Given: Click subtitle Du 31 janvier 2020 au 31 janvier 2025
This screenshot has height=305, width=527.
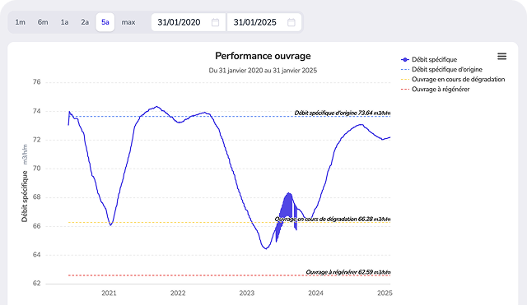Looking at the screenshot, I should 263,71.
